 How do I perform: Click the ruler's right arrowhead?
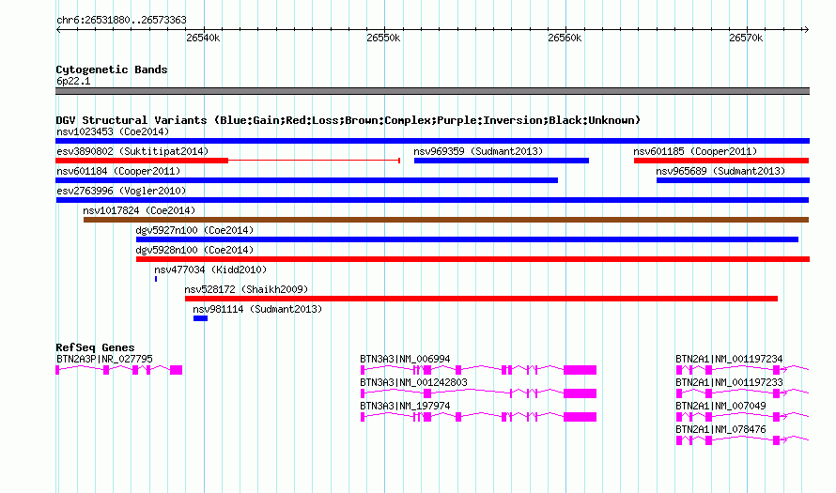pos(806,30)
